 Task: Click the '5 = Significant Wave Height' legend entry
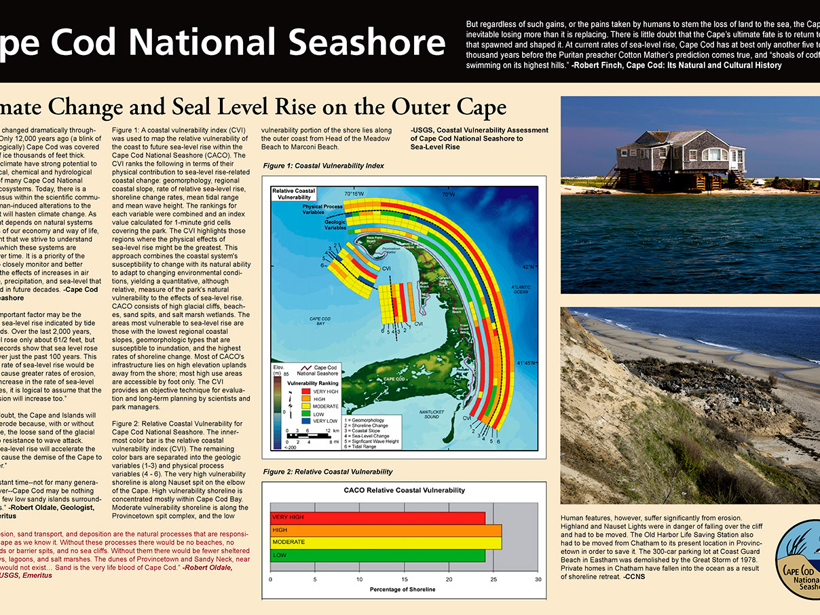pyautogui.click(x=371, y=441)
